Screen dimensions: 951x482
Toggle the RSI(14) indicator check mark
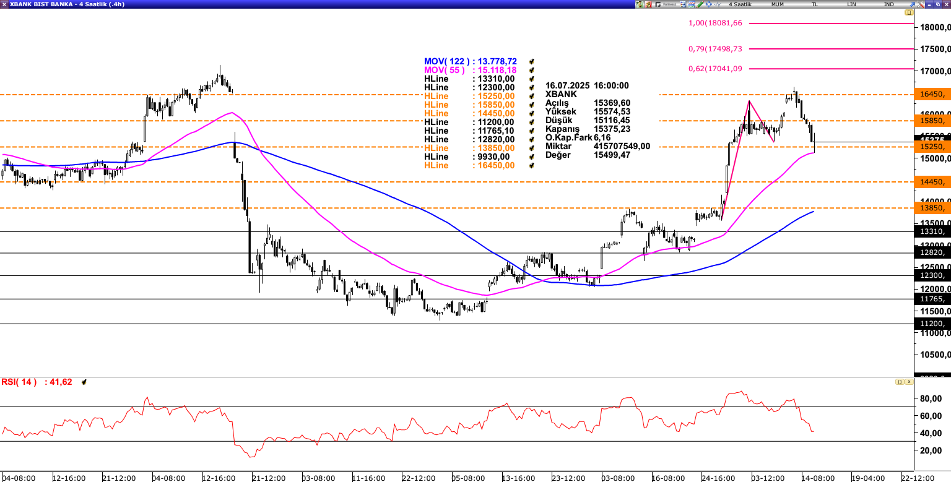(x=84, y=382)
